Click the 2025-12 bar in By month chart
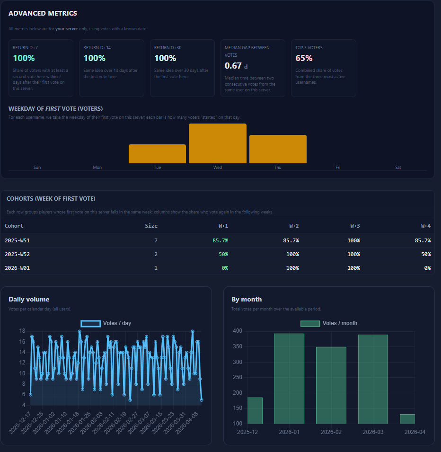 tap(255, 410)
